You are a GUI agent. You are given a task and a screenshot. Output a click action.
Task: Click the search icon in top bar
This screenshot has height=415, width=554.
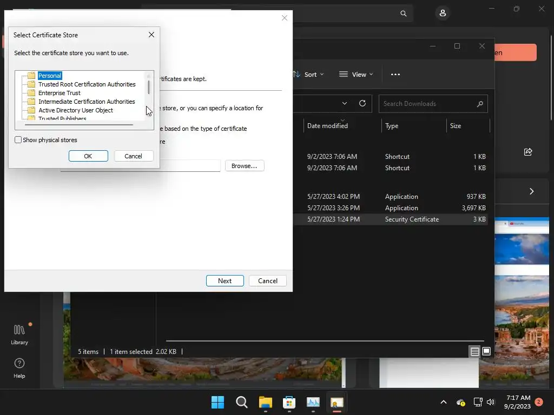point(404,14)
